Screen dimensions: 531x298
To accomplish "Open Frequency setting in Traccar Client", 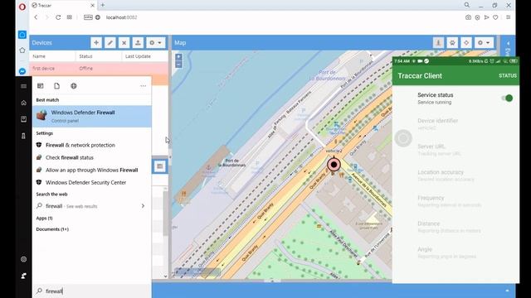I will (x=455, y=201).
